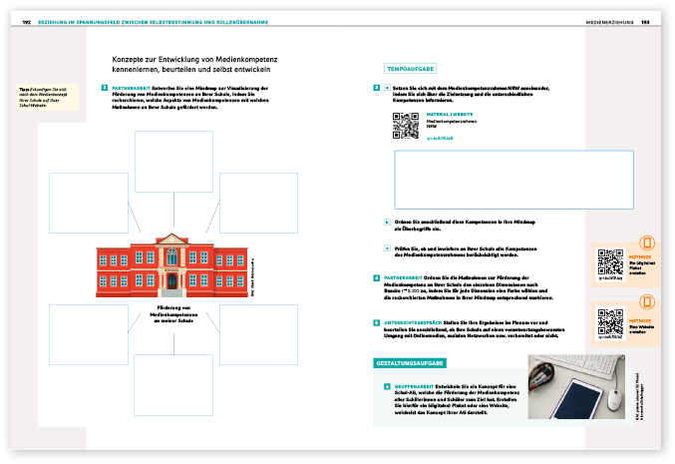Click the smartphone icon above website method

(x=646, y=301)
